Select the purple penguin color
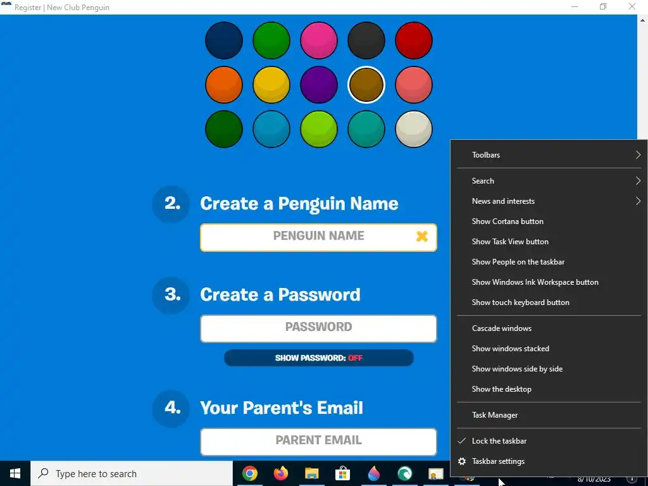 [319, 85]
